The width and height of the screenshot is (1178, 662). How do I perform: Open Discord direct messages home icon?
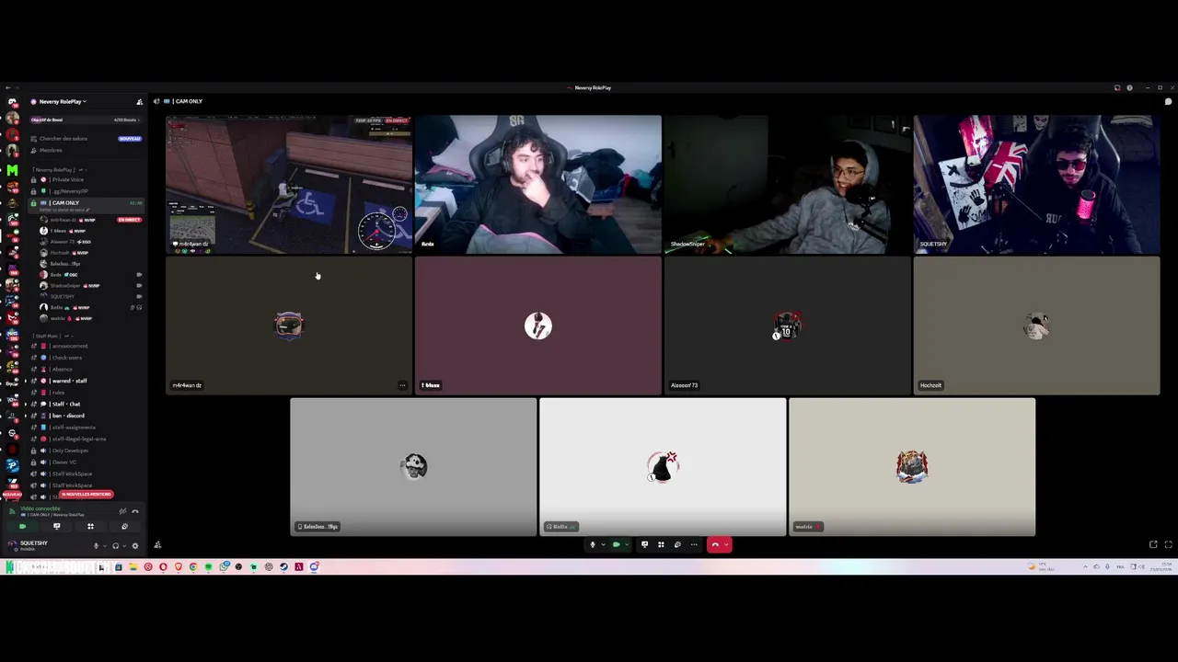12,101
